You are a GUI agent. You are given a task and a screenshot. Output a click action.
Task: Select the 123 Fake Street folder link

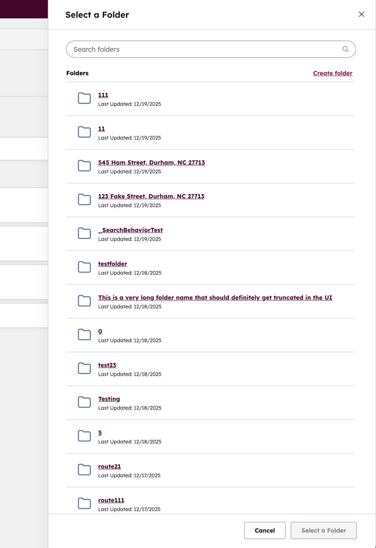(151, 196)
